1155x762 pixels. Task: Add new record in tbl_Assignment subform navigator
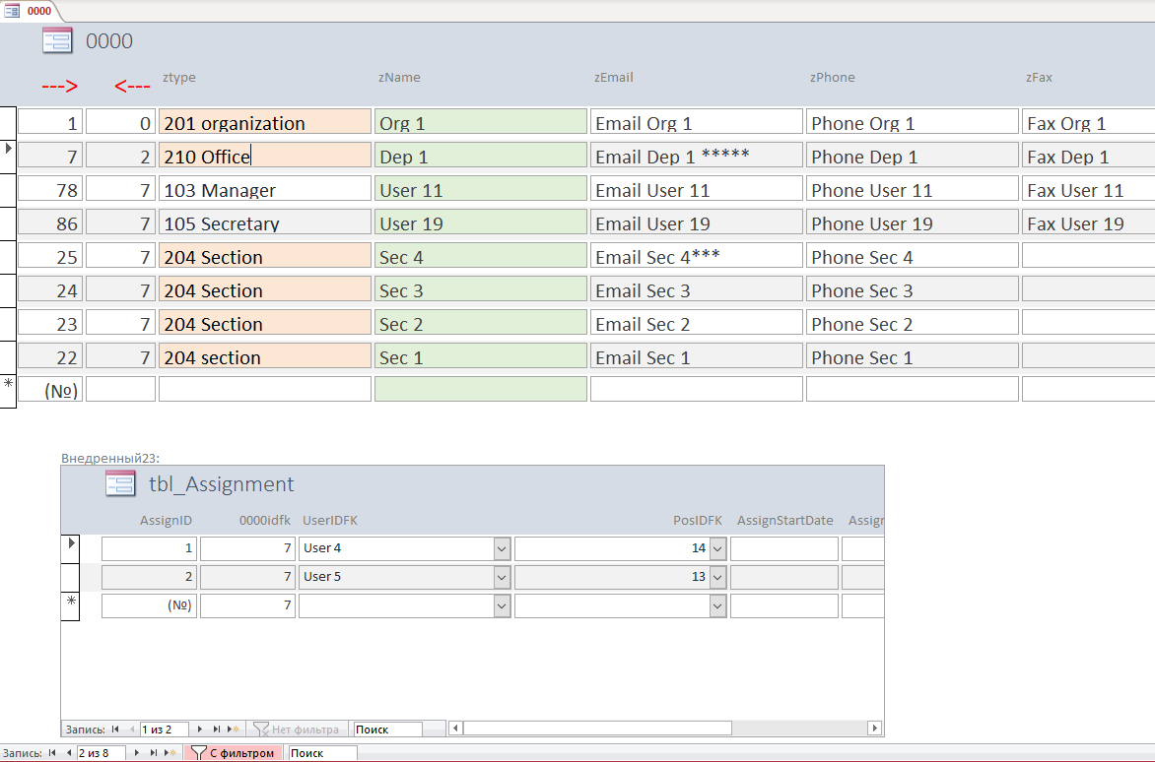(x=233, y=730)
